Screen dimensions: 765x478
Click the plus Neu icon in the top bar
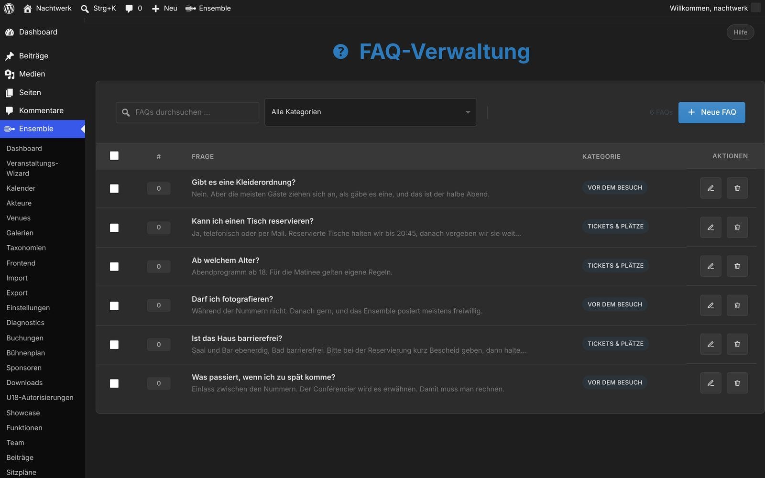tap(155, 9)
